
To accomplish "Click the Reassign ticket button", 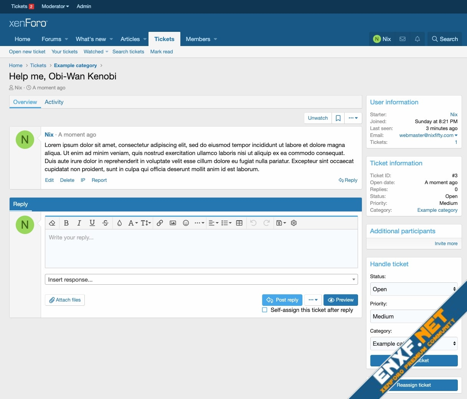I will (x=414, y=385).
